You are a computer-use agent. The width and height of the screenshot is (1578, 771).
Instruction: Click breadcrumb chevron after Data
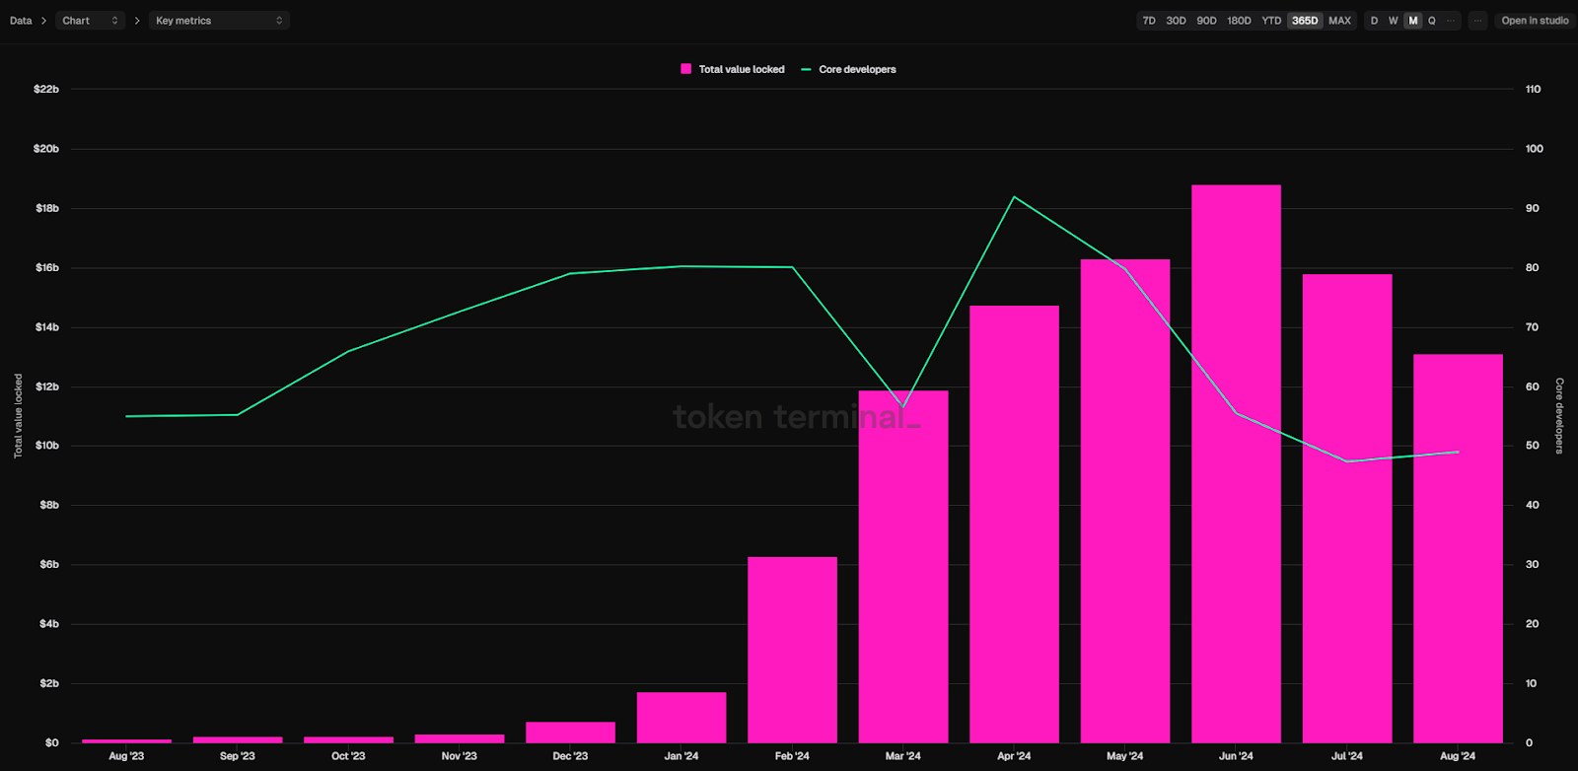coord(44,21)
